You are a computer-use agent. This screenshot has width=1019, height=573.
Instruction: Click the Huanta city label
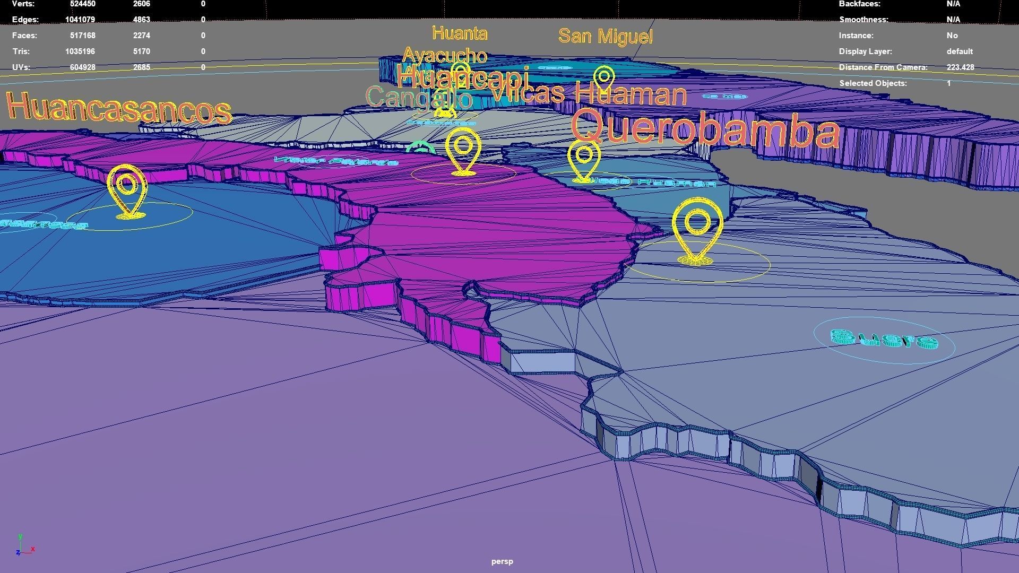click(x=460, y=33)
